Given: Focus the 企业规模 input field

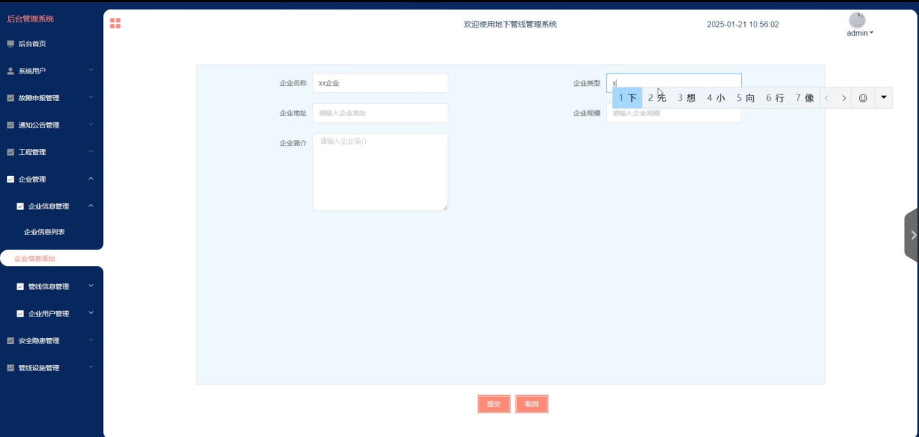Looking at the screenshot, I should click(x=674, y=113).
